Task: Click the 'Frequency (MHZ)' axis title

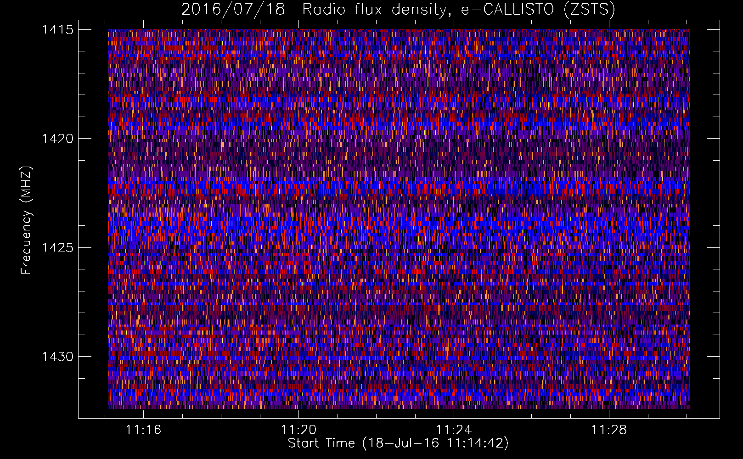Action: (x=26, y=220)
